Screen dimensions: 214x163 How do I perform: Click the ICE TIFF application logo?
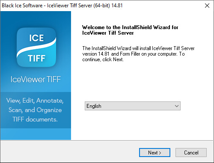(36, 47)
